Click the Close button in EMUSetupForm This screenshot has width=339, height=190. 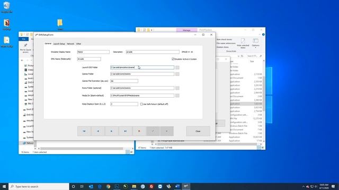tap(198, 131)
